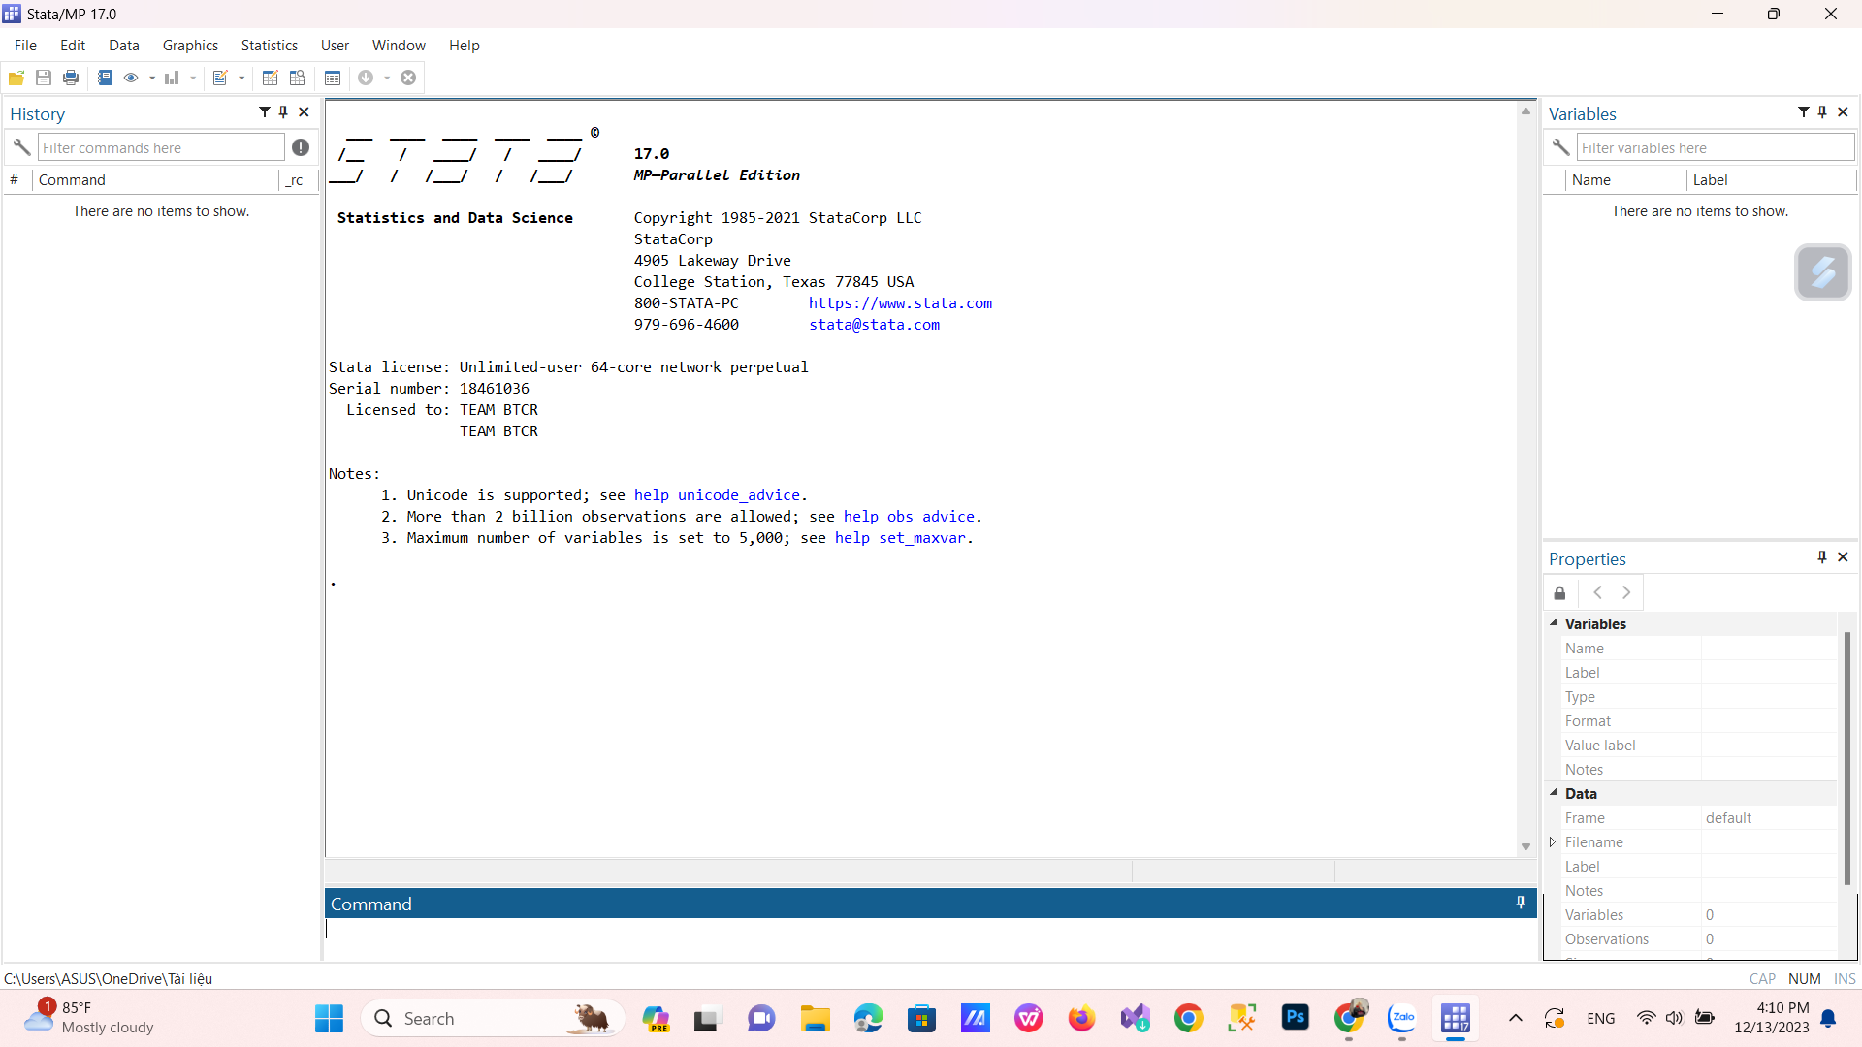Click Properties previous variable arrow

point(1597,592)
